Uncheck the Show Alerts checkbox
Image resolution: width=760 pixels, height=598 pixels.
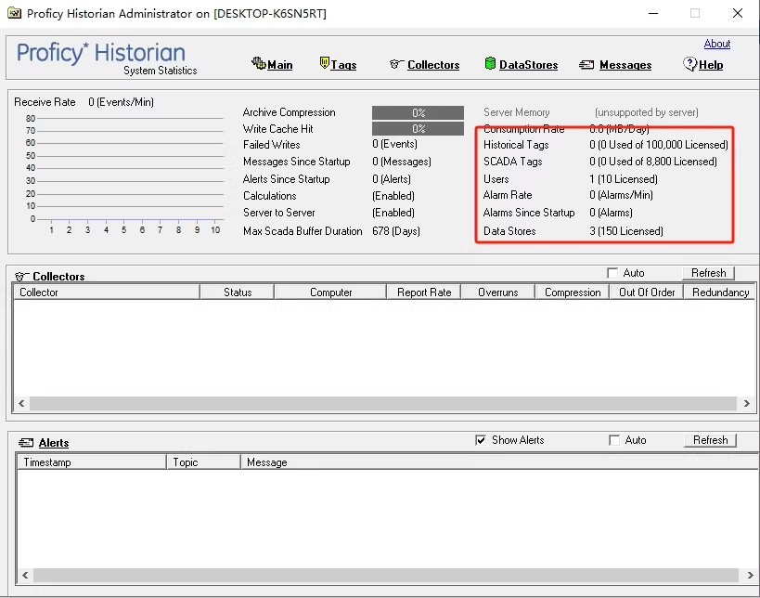click(x=481, y=440)
